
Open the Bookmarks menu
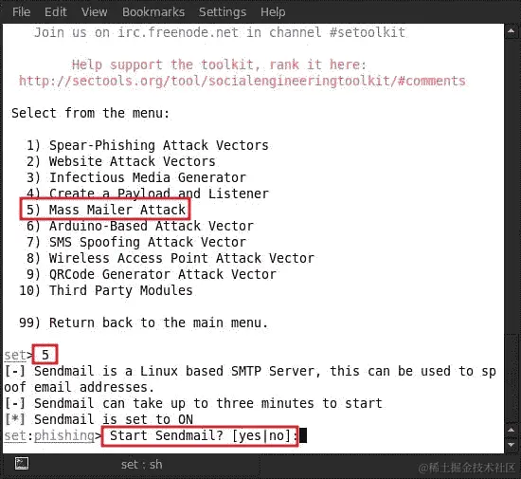tap(153, 12)
